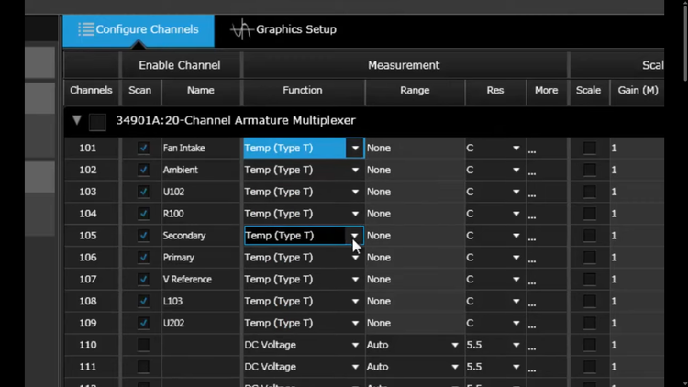Open Res dropdown for channel 108

(x=516, y=302)
